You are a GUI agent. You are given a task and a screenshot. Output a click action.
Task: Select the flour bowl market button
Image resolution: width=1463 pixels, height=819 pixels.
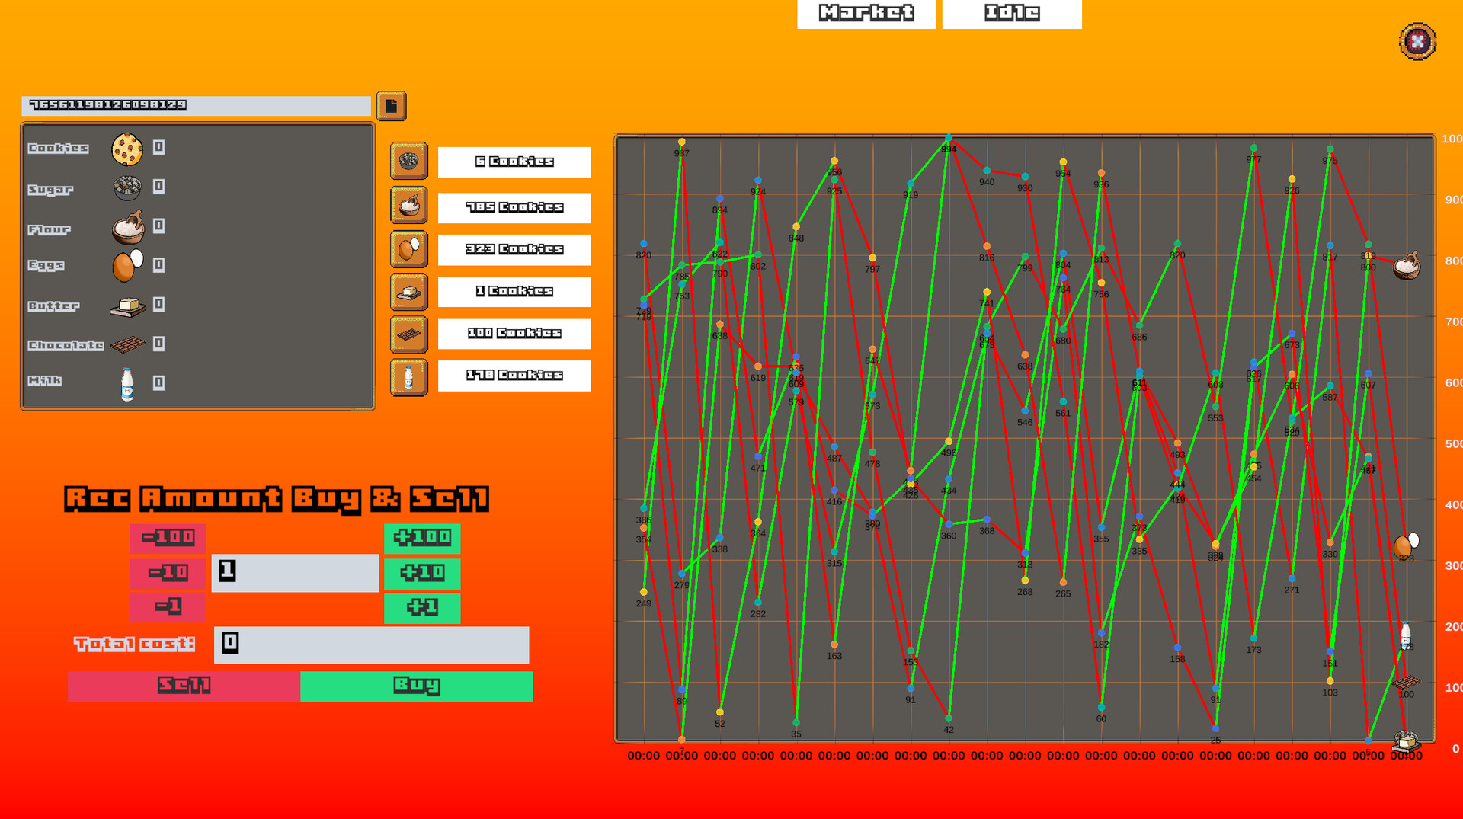[x=408, y=205]
